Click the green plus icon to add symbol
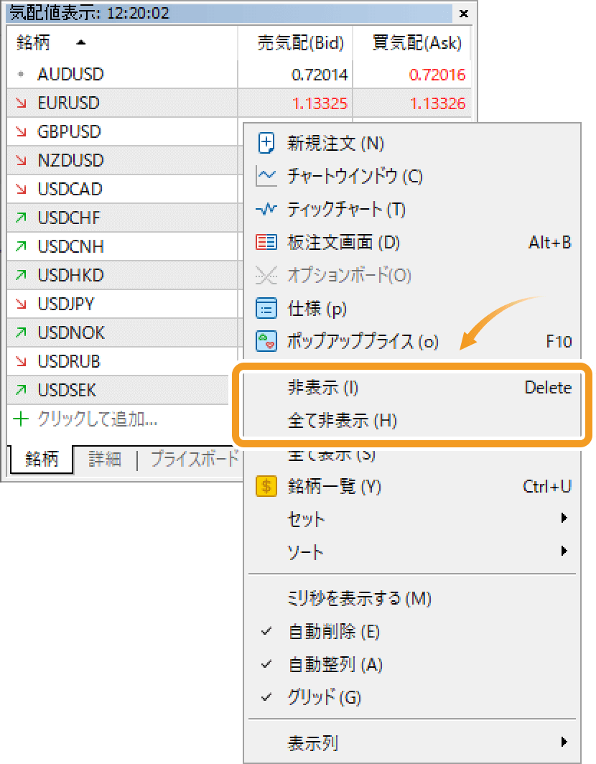 21,419
